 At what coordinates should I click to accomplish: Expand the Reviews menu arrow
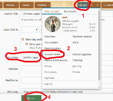17,5
